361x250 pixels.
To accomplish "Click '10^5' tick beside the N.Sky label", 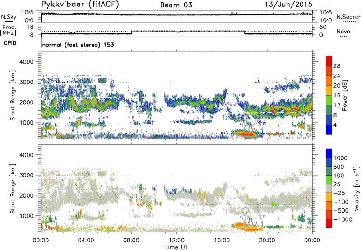I will (x=28, y=13).
